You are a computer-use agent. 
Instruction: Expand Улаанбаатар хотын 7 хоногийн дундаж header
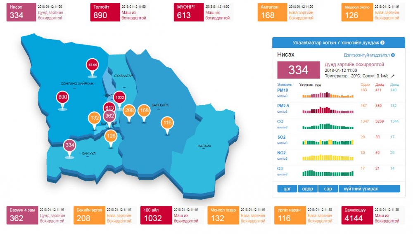(x=338, y=43)
